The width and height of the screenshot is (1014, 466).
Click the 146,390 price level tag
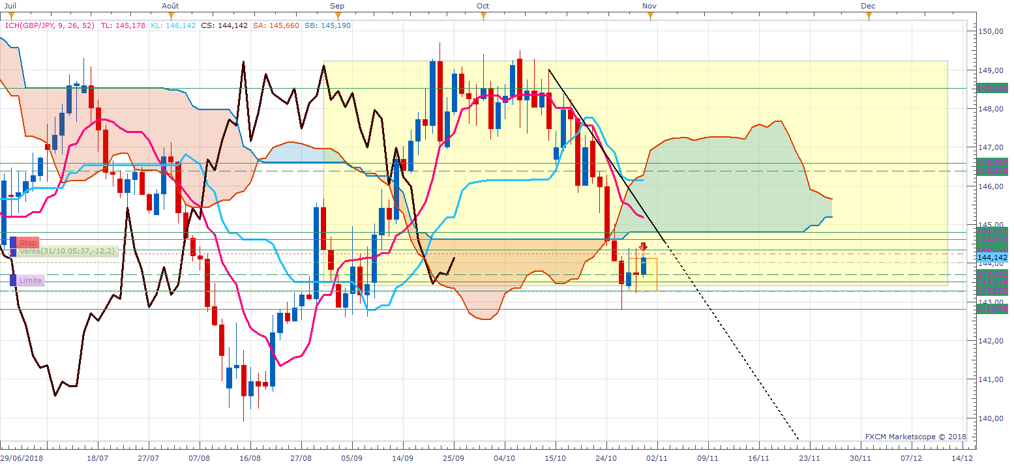[991, 171]
